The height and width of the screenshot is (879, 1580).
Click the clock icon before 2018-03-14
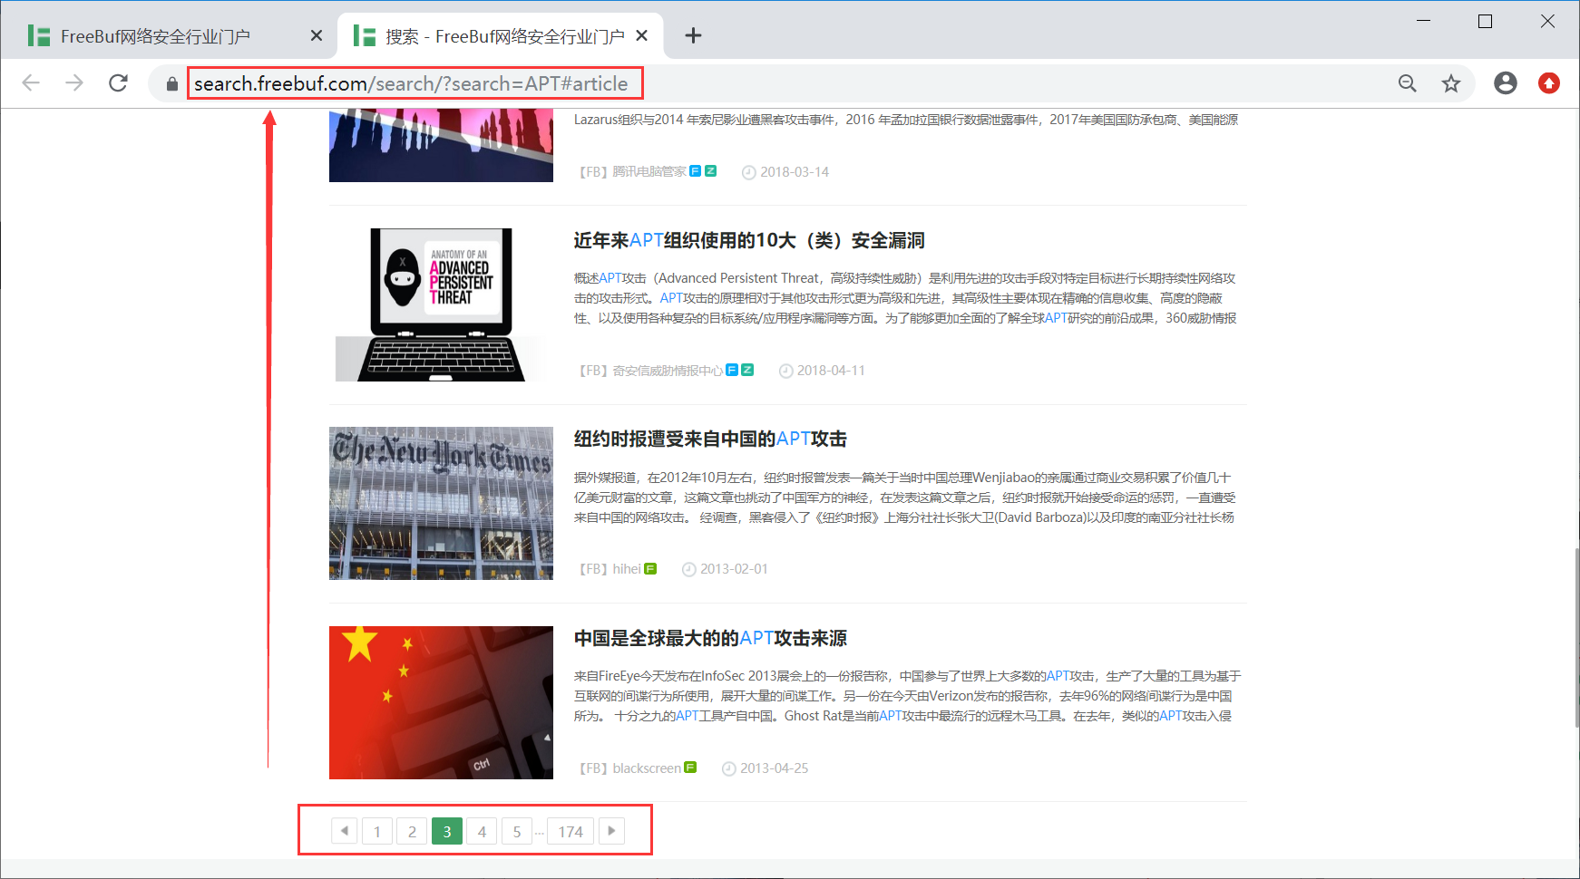749,172
